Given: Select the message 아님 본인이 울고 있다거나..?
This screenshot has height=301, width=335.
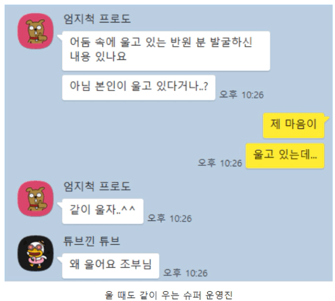Looking at the screenshot, I should (139, 88).
